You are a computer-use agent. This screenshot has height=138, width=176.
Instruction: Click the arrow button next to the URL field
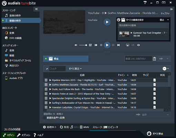pyautogui.click(x=161, y=59)
